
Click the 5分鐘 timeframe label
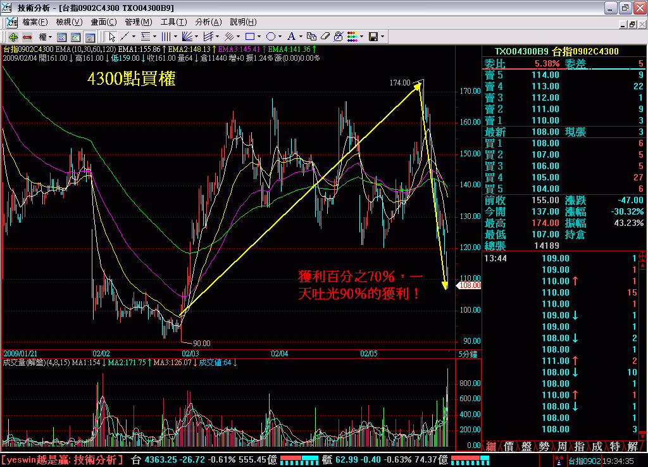(468, 354)
